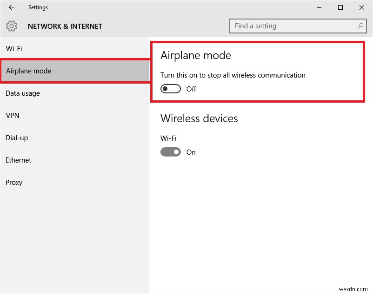The image size is (373, 294).
Task: Select the Proxy settings entry
Action: [14, 182]
